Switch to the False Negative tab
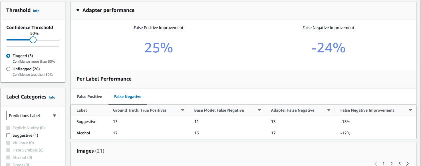 click(x=127, y=97)
